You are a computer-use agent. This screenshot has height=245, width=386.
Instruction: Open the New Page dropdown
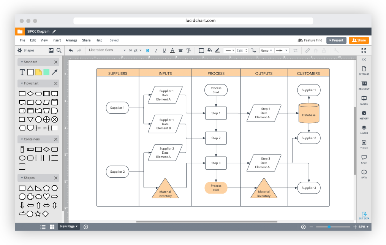coord(68,226)
